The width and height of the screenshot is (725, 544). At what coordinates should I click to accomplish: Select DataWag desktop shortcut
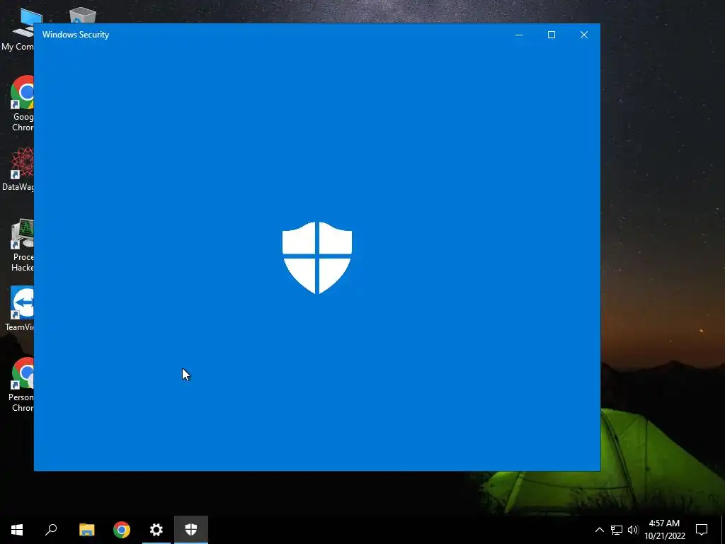17,169
